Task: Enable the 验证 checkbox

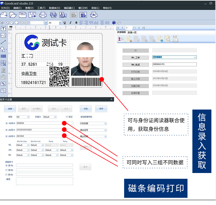Action: pyautogui.click(x=67, y=117)
